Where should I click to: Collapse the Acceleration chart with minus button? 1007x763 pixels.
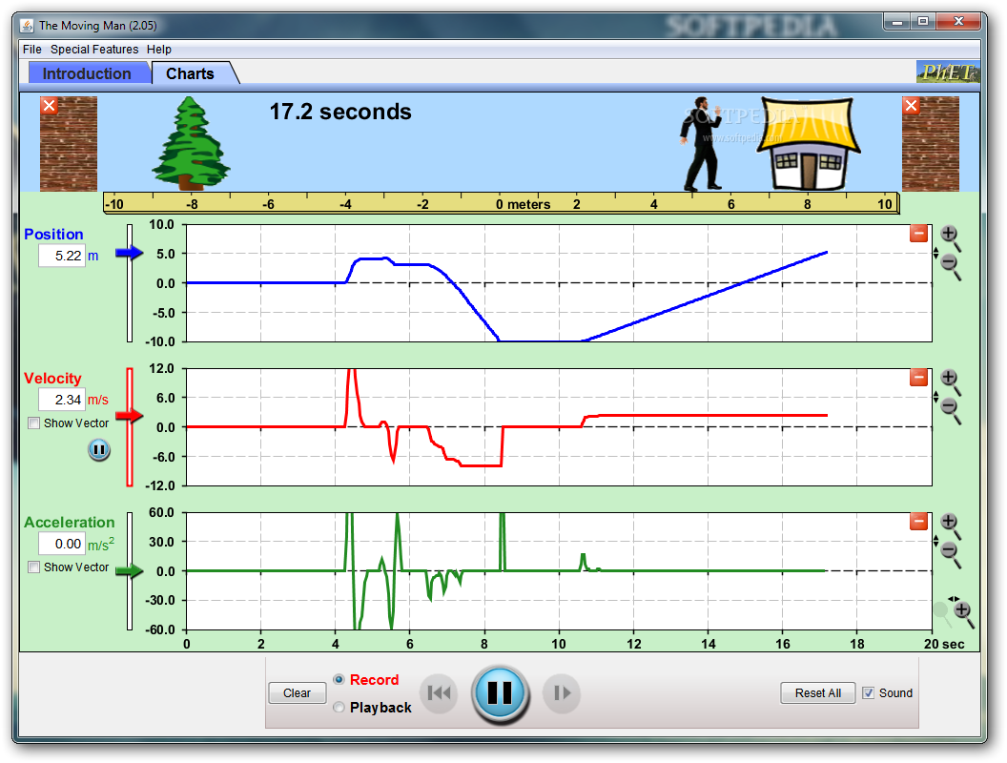tap(918, 522)
